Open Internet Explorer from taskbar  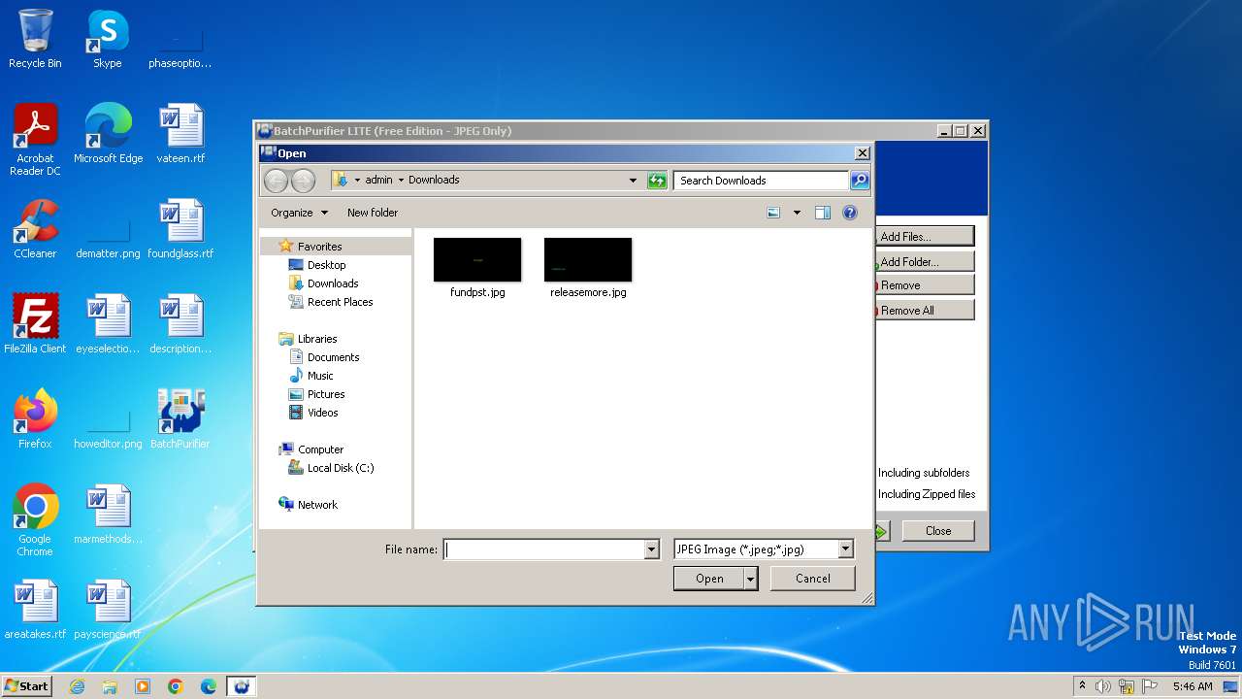pos(77,686)
